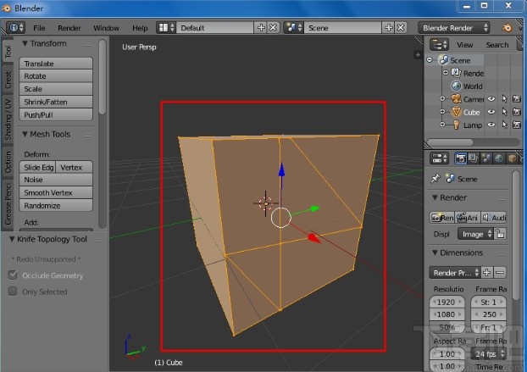
Task: Click the pin icon beside Scene
Action: (435, 179)
